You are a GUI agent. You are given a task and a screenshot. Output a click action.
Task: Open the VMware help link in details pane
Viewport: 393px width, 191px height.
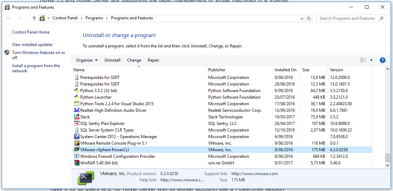click(x=182, y=180)
